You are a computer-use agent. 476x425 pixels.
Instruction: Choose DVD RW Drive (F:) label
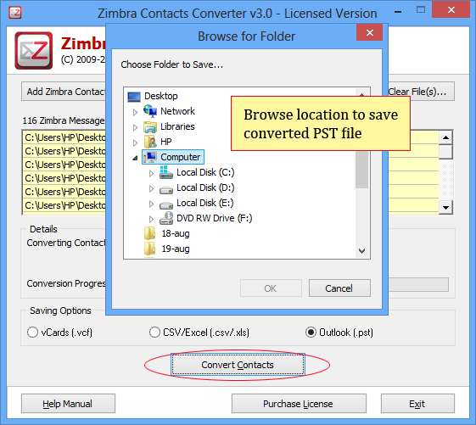click(215, 218)
